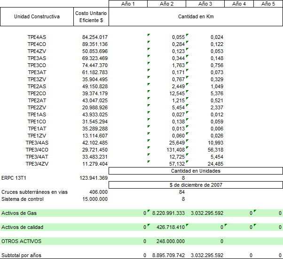
Task: Select the ERPC 13T1 row label
Action: [14, 178]
